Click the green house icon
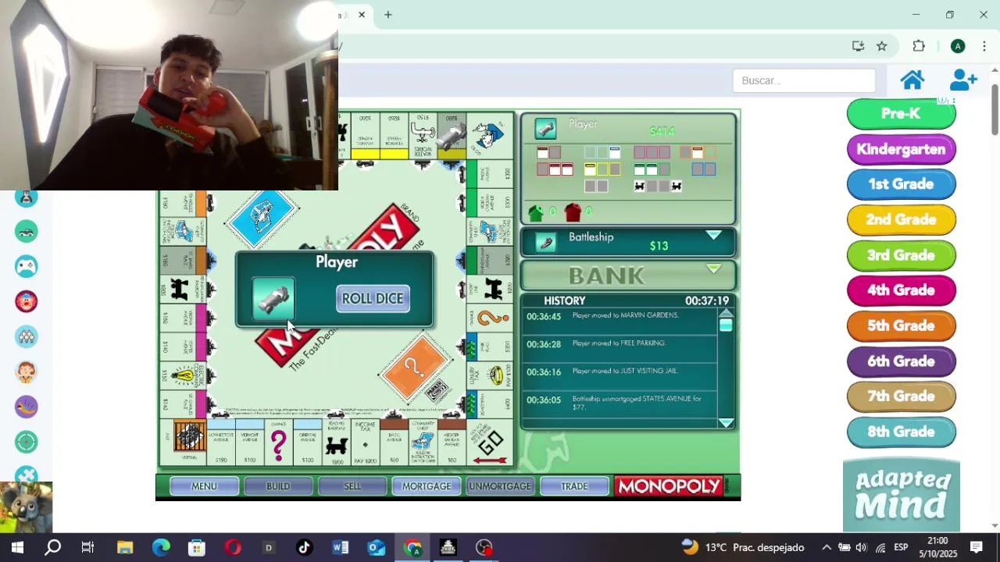The width and height of the screenshot is (1000, 562). pos(536,212)
